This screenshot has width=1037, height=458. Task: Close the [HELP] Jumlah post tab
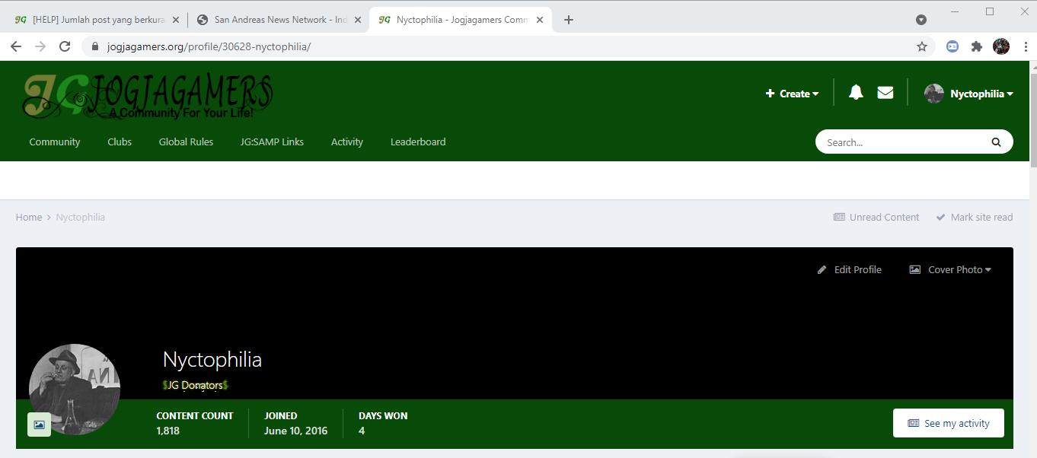click(177, 20)
